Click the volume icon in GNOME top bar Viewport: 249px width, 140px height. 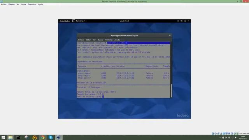coord(182,21)
